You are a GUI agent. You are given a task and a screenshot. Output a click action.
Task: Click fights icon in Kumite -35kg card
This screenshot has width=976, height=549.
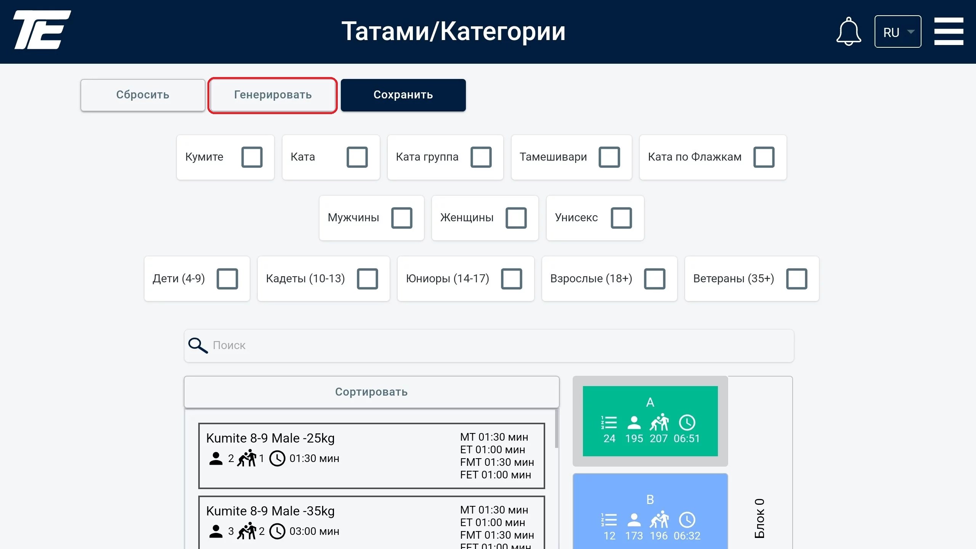coord(247,531)
